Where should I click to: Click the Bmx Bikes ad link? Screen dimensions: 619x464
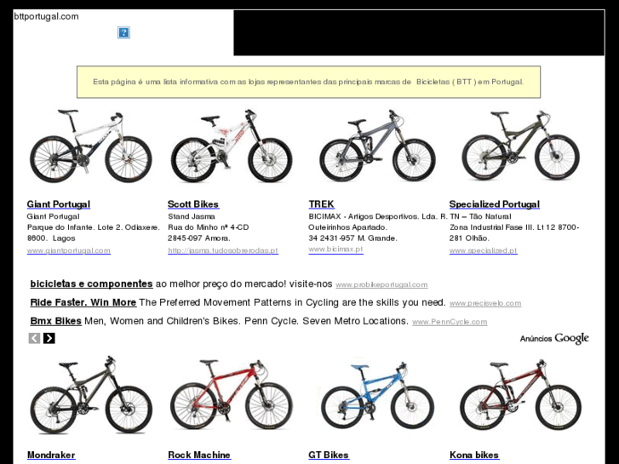pos(55,321)
